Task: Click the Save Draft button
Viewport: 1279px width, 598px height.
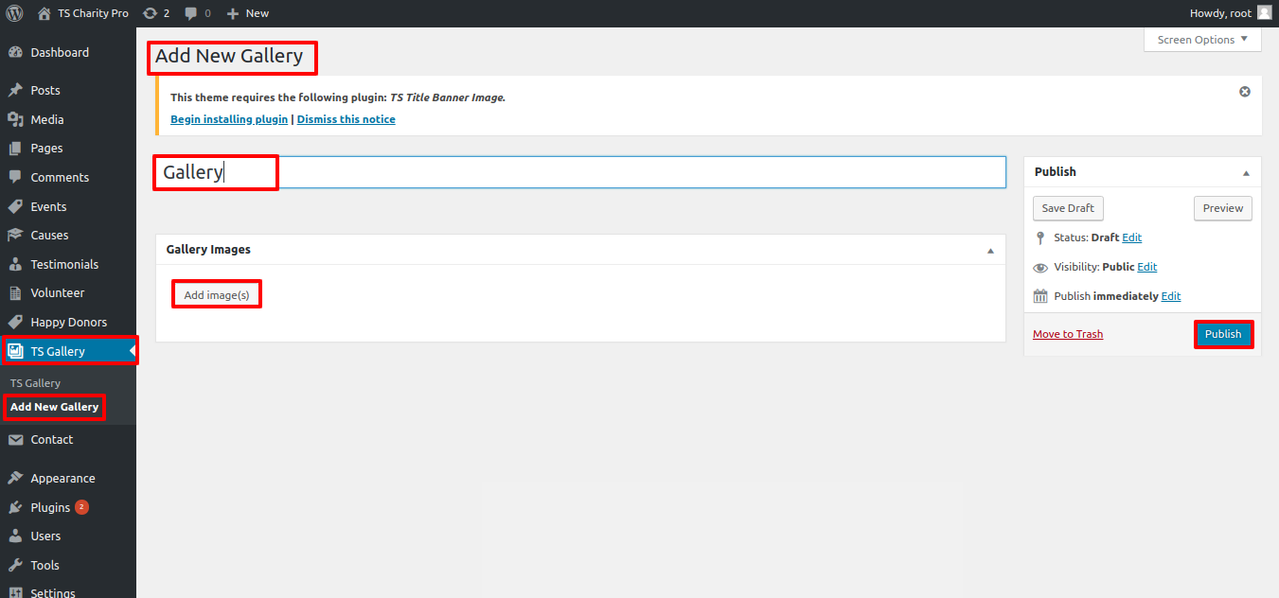Action: click(1068, 208)
